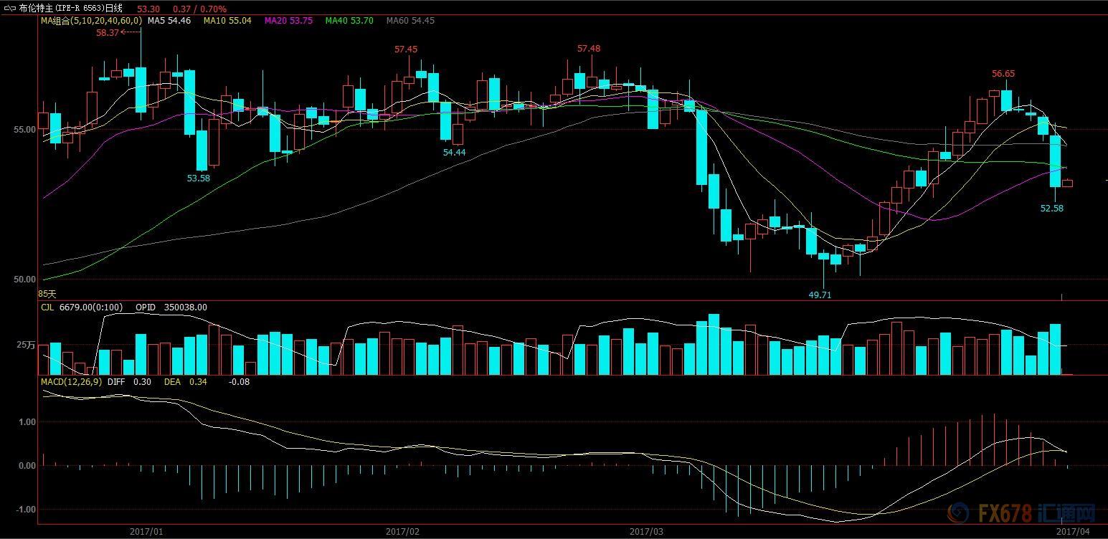Click the 85天 period label
This screenshot has width=1108, height=539.
tap(47, 294)
